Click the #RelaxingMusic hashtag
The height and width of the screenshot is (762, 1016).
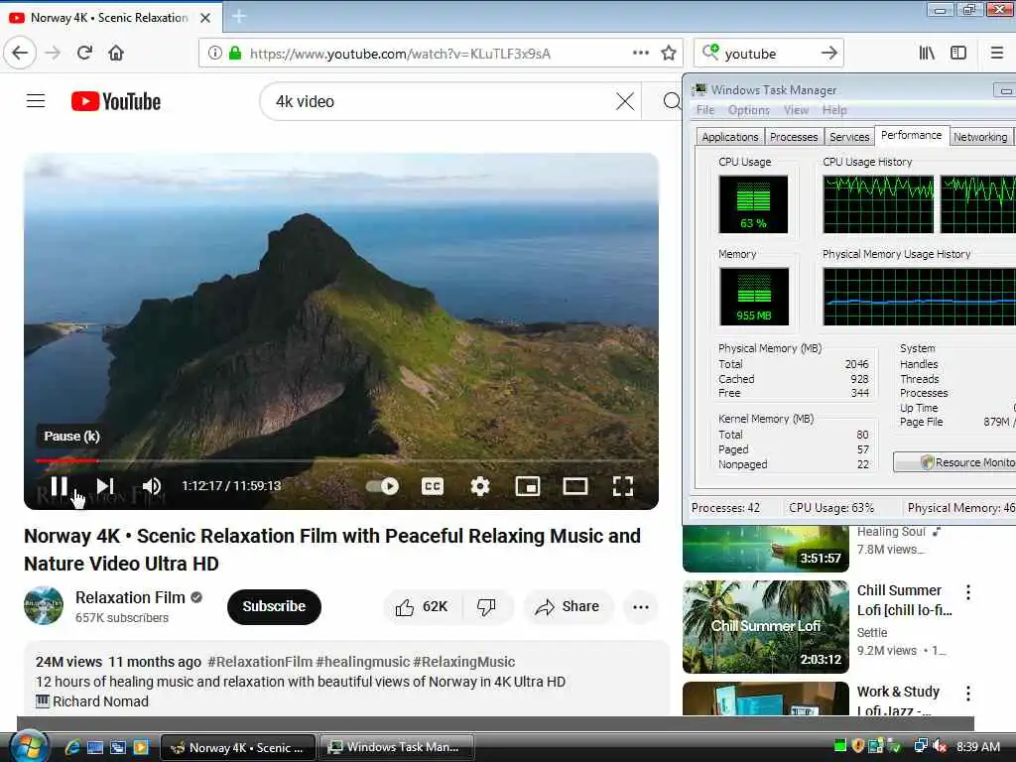pos(464,662)
